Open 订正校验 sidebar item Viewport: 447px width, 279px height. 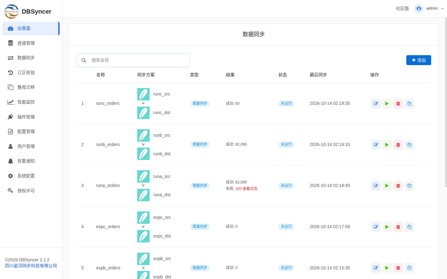(x=31, y=73)
